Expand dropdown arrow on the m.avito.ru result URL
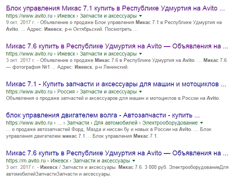This screenshot has width=248, height=185. point(134,161)
